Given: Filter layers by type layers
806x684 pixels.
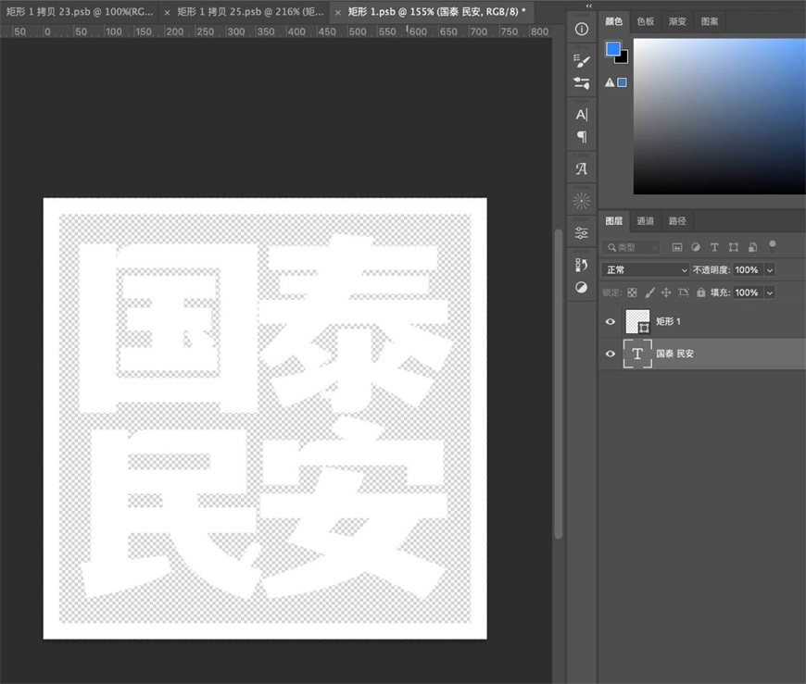Looking at the screenshot, I should point(714,247).
